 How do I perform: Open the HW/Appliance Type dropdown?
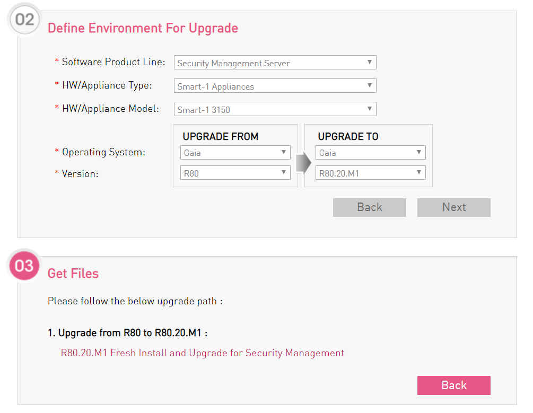pos(275,86)
